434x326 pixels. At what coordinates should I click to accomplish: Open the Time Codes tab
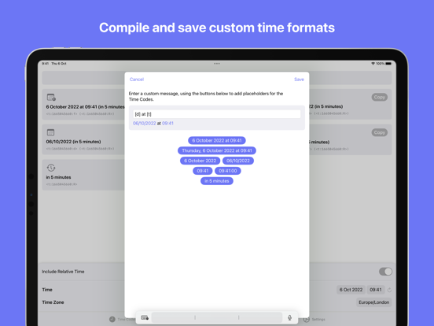click(x=122, y=320)
